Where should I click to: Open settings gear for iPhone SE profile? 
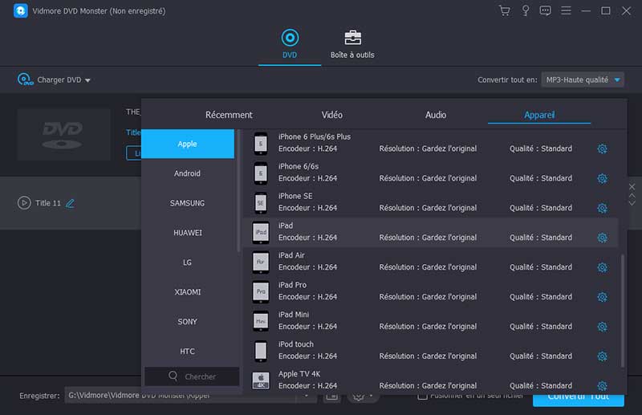[x=602, y=208]
